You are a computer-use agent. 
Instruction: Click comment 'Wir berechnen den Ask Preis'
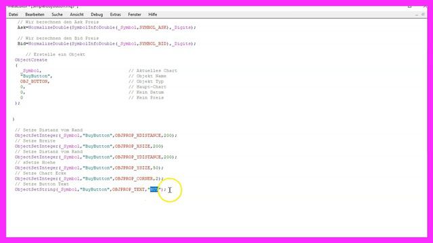[58, 22]
